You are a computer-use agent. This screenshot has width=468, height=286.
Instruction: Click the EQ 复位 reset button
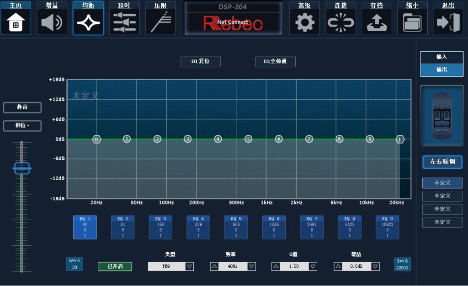click(x=201, y=62)
